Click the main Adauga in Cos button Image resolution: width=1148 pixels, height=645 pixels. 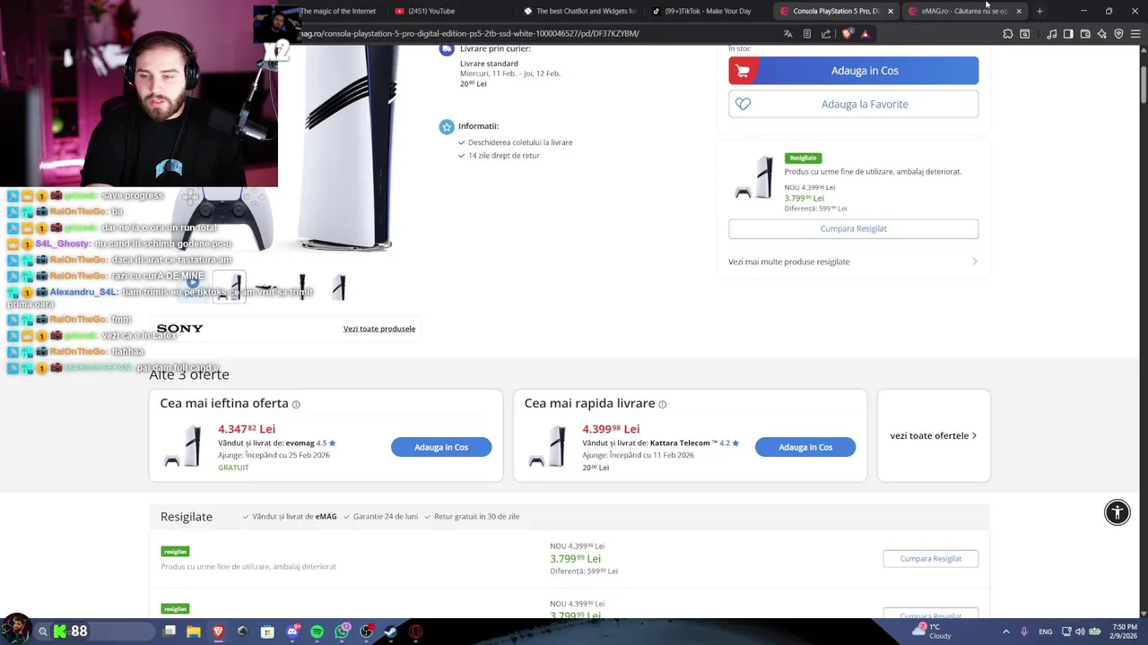coord(853,71)
